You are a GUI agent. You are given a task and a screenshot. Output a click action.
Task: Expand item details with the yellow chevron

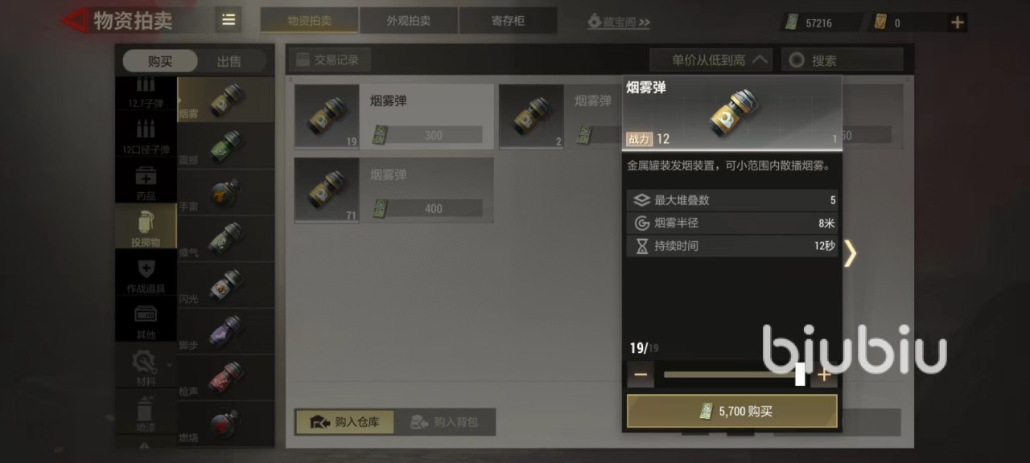coord(850,253)
